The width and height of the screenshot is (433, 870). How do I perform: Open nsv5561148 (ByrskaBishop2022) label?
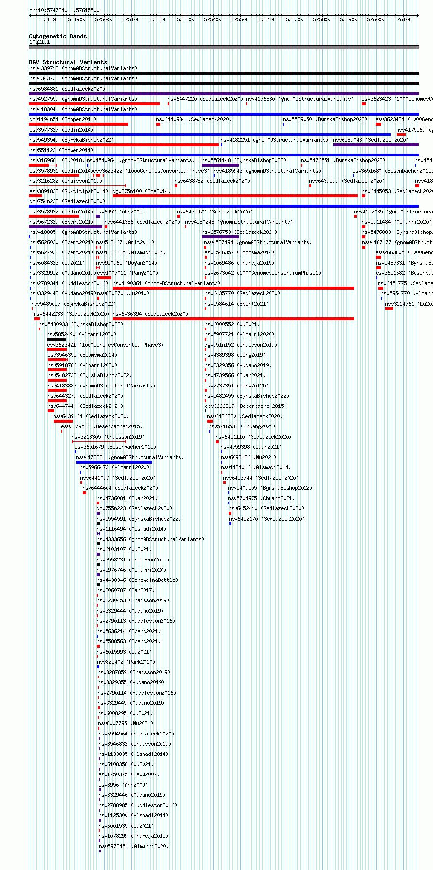(x=244, y=160)
